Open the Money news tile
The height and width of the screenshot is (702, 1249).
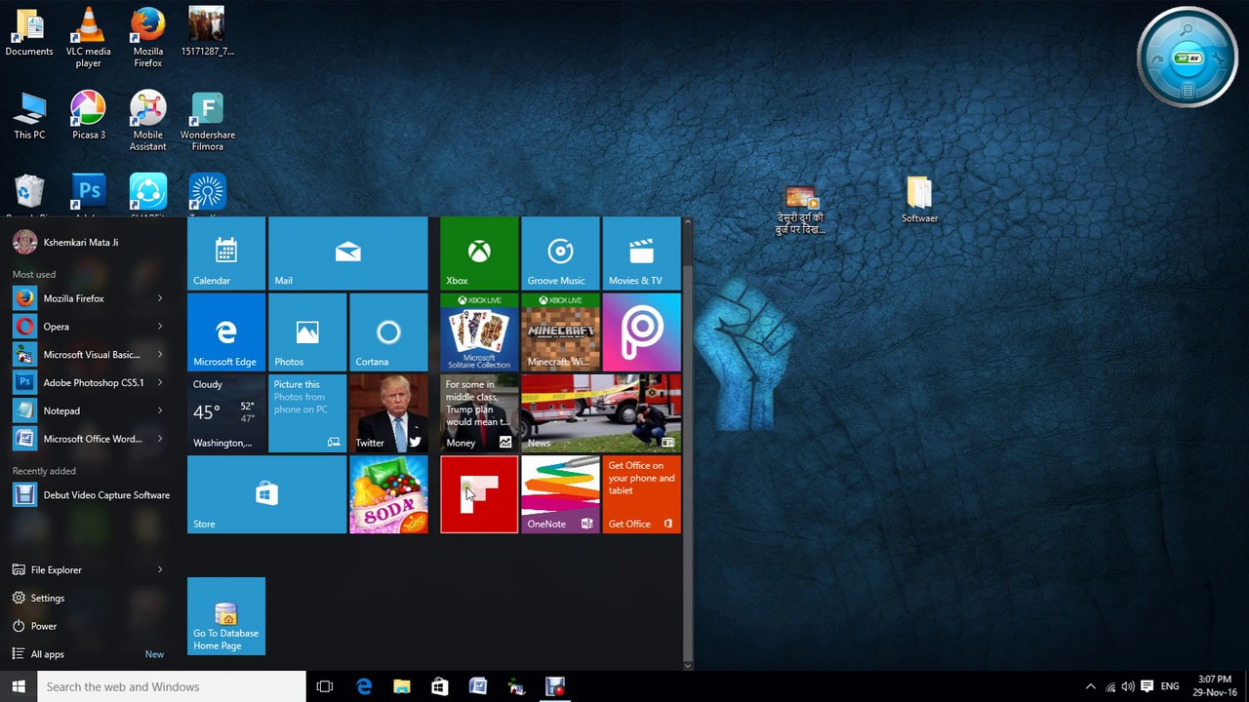tap(479, 413)
